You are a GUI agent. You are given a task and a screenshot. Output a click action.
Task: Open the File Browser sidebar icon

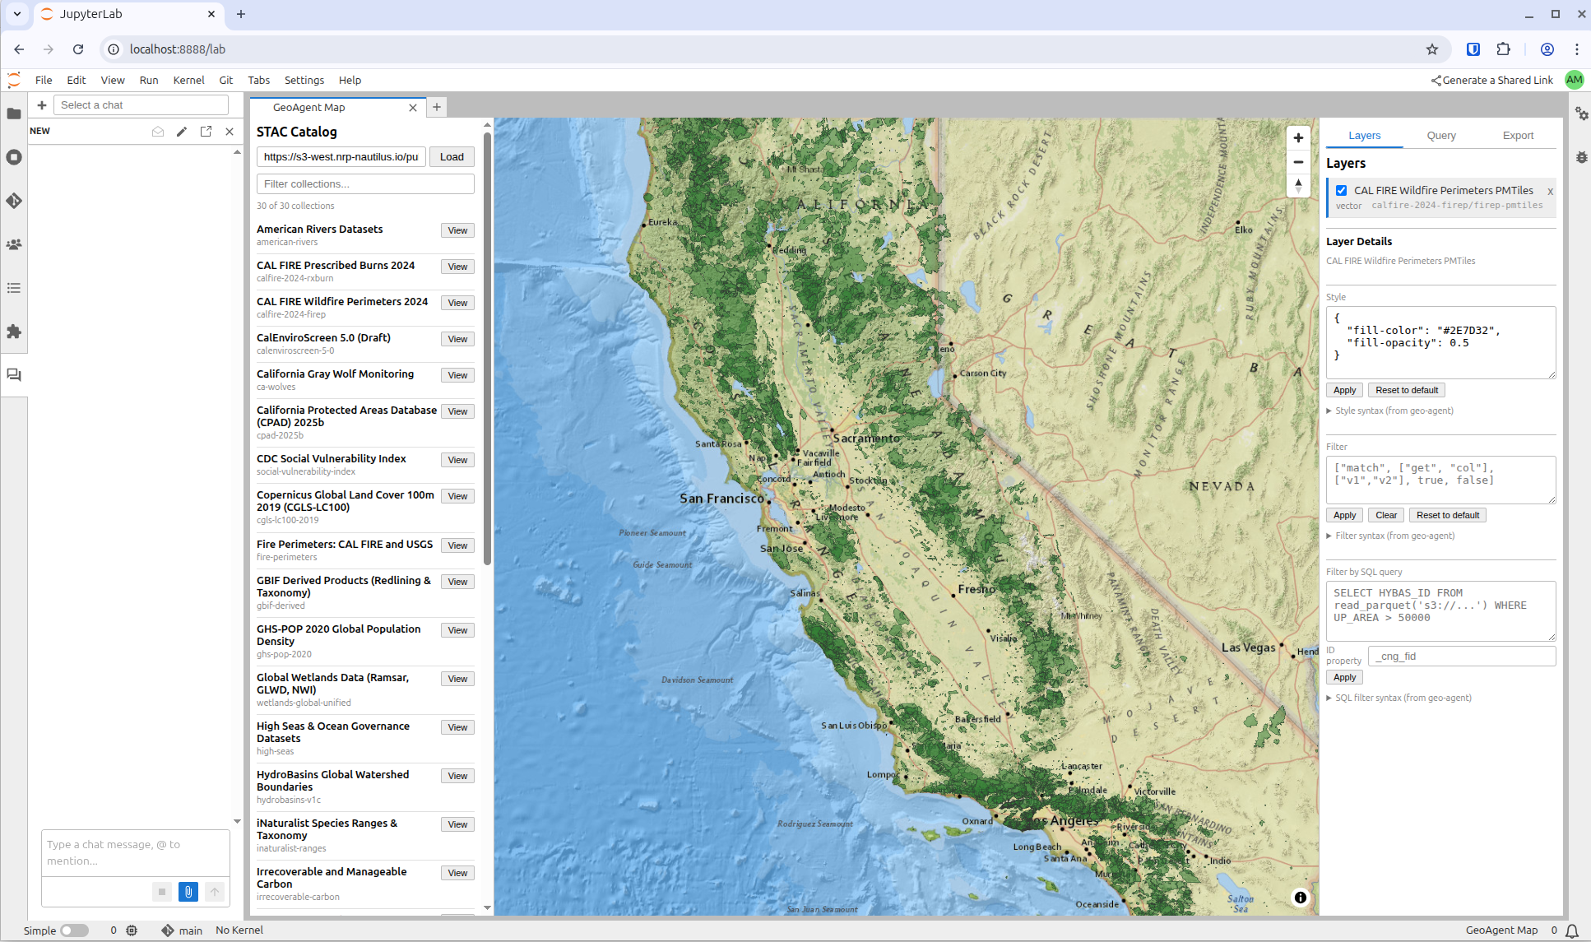pyautogui.click(x=14, y=114)
